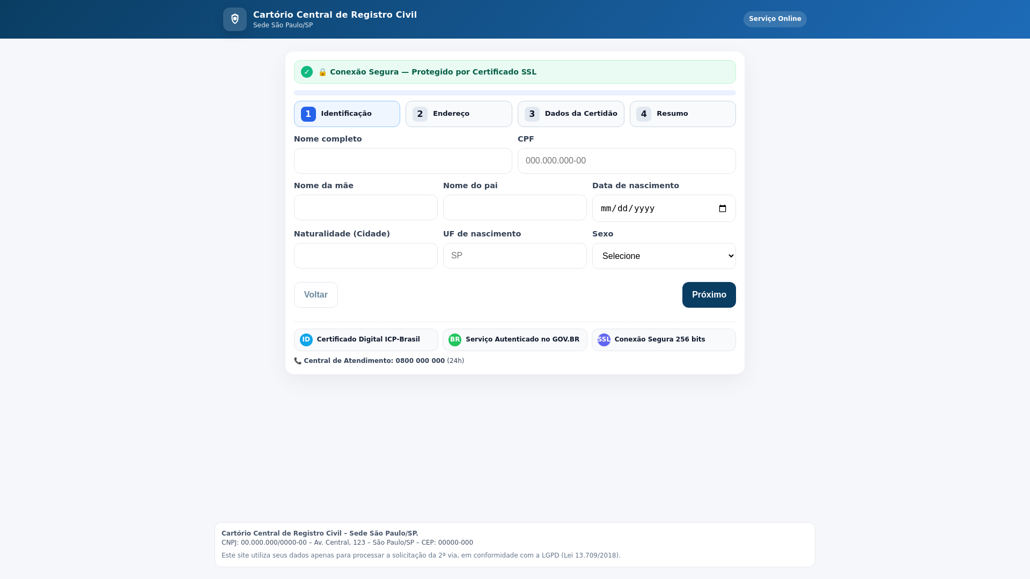This screenshot has width=1030, height=579.
Task: Click the Nome da mãe field
Action: [366, 207]
